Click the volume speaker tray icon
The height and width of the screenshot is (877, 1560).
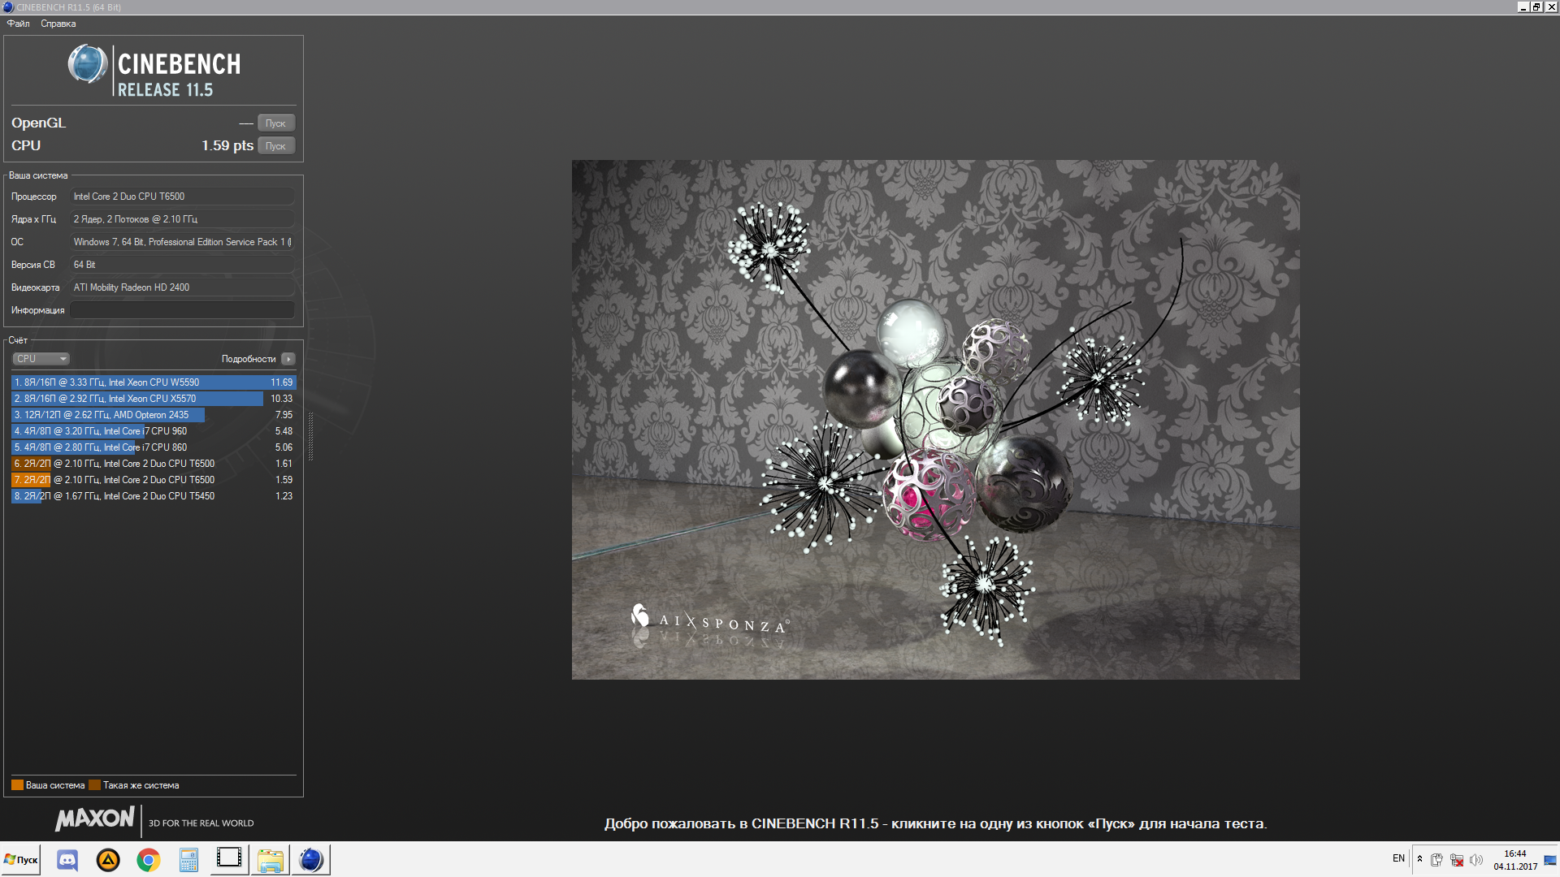point(1476,860)
